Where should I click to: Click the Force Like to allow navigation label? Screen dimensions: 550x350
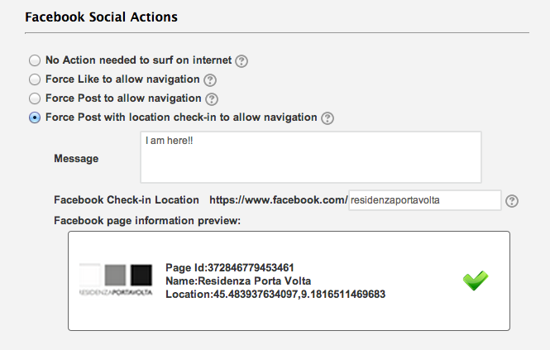tap(122, 79)
